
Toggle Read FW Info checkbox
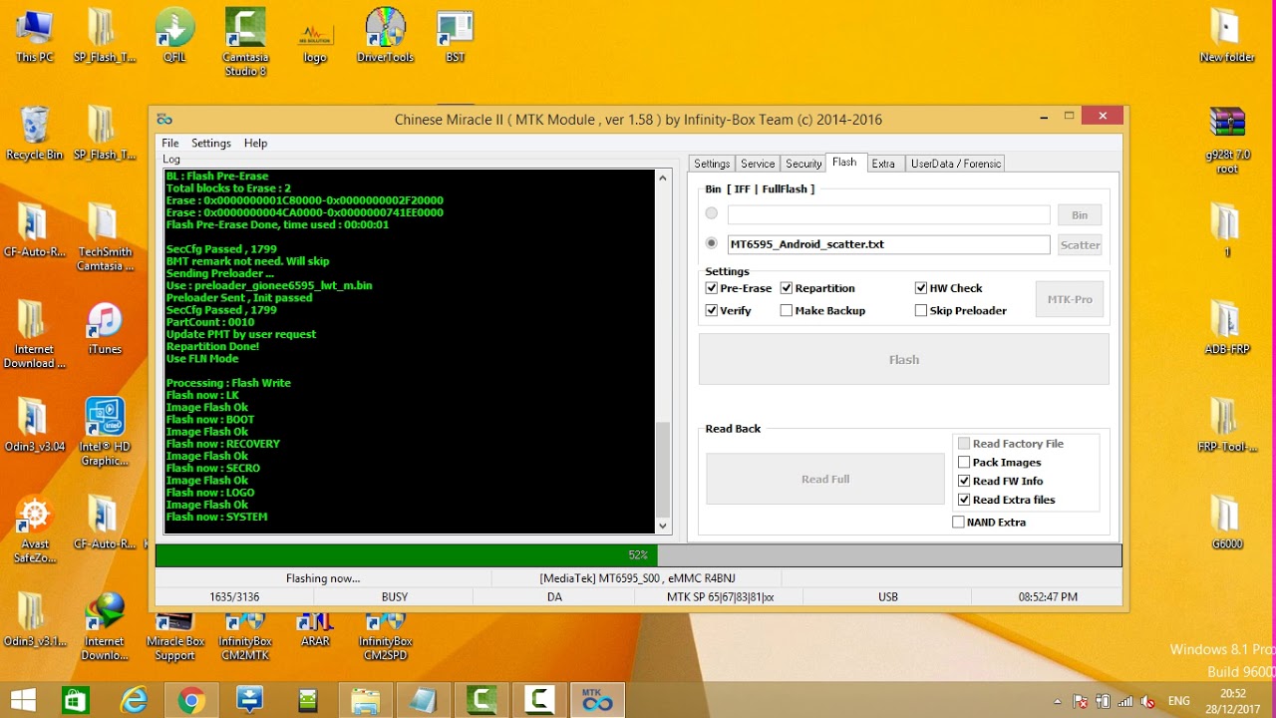coord(964,481)
